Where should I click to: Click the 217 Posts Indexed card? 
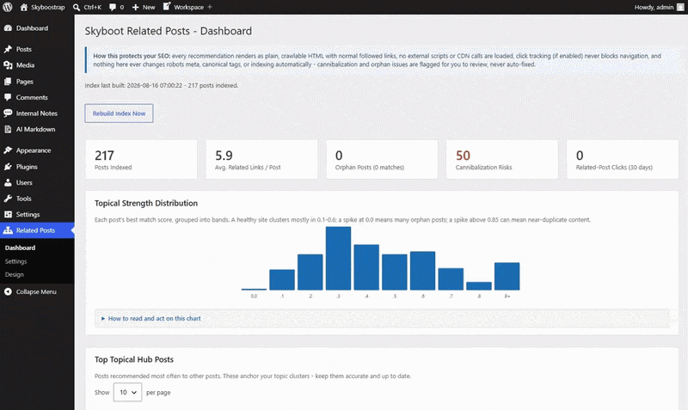point(141,159)
